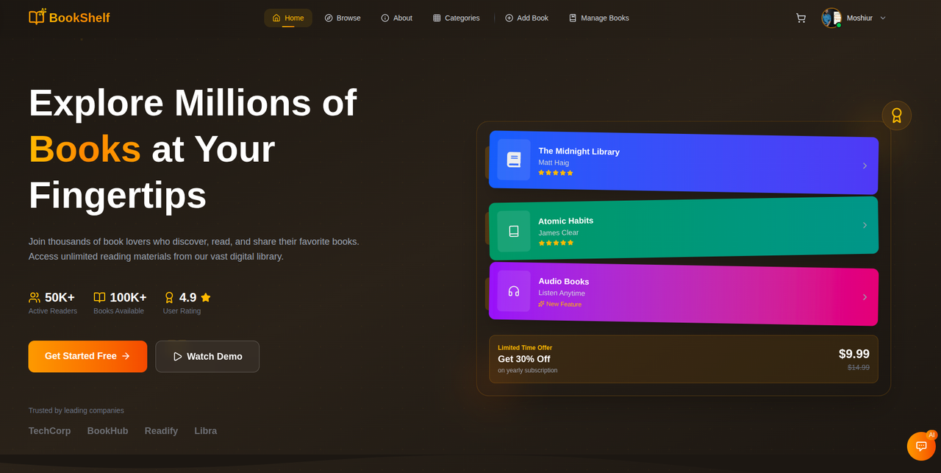The width and height of the screenshot is (941, 473).
Task: Expand the Moshiur account dropdown chevron
Action: (x=883, y=18)
